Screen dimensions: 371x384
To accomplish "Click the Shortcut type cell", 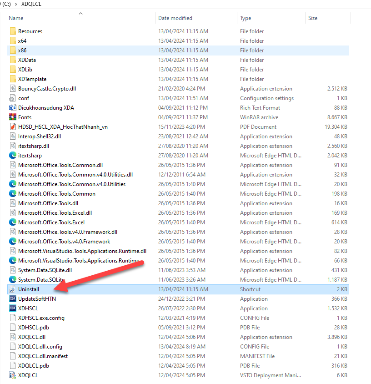I will 250,289.
